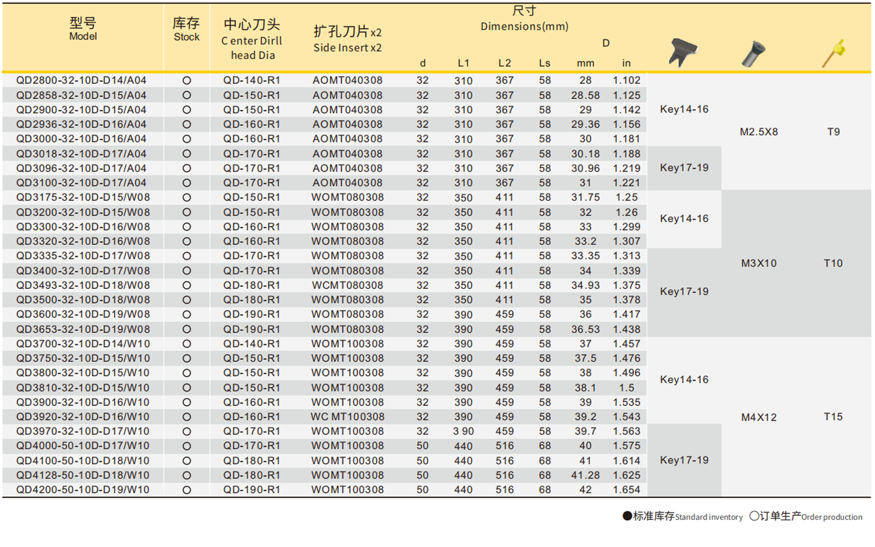Select the Key14-16 group label

(x=684, y=109)
